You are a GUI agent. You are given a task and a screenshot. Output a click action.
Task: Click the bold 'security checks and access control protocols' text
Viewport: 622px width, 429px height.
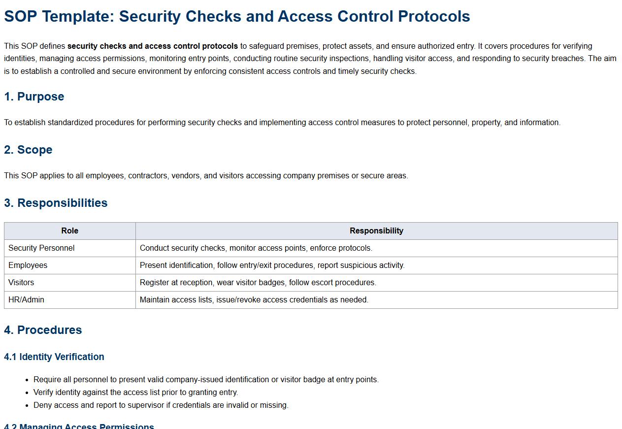(x=153, y=46)
